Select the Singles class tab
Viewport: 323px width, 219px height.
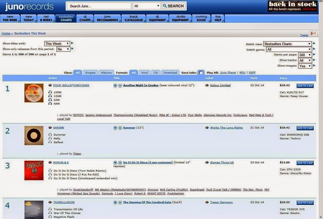click(x=90, y=73)
